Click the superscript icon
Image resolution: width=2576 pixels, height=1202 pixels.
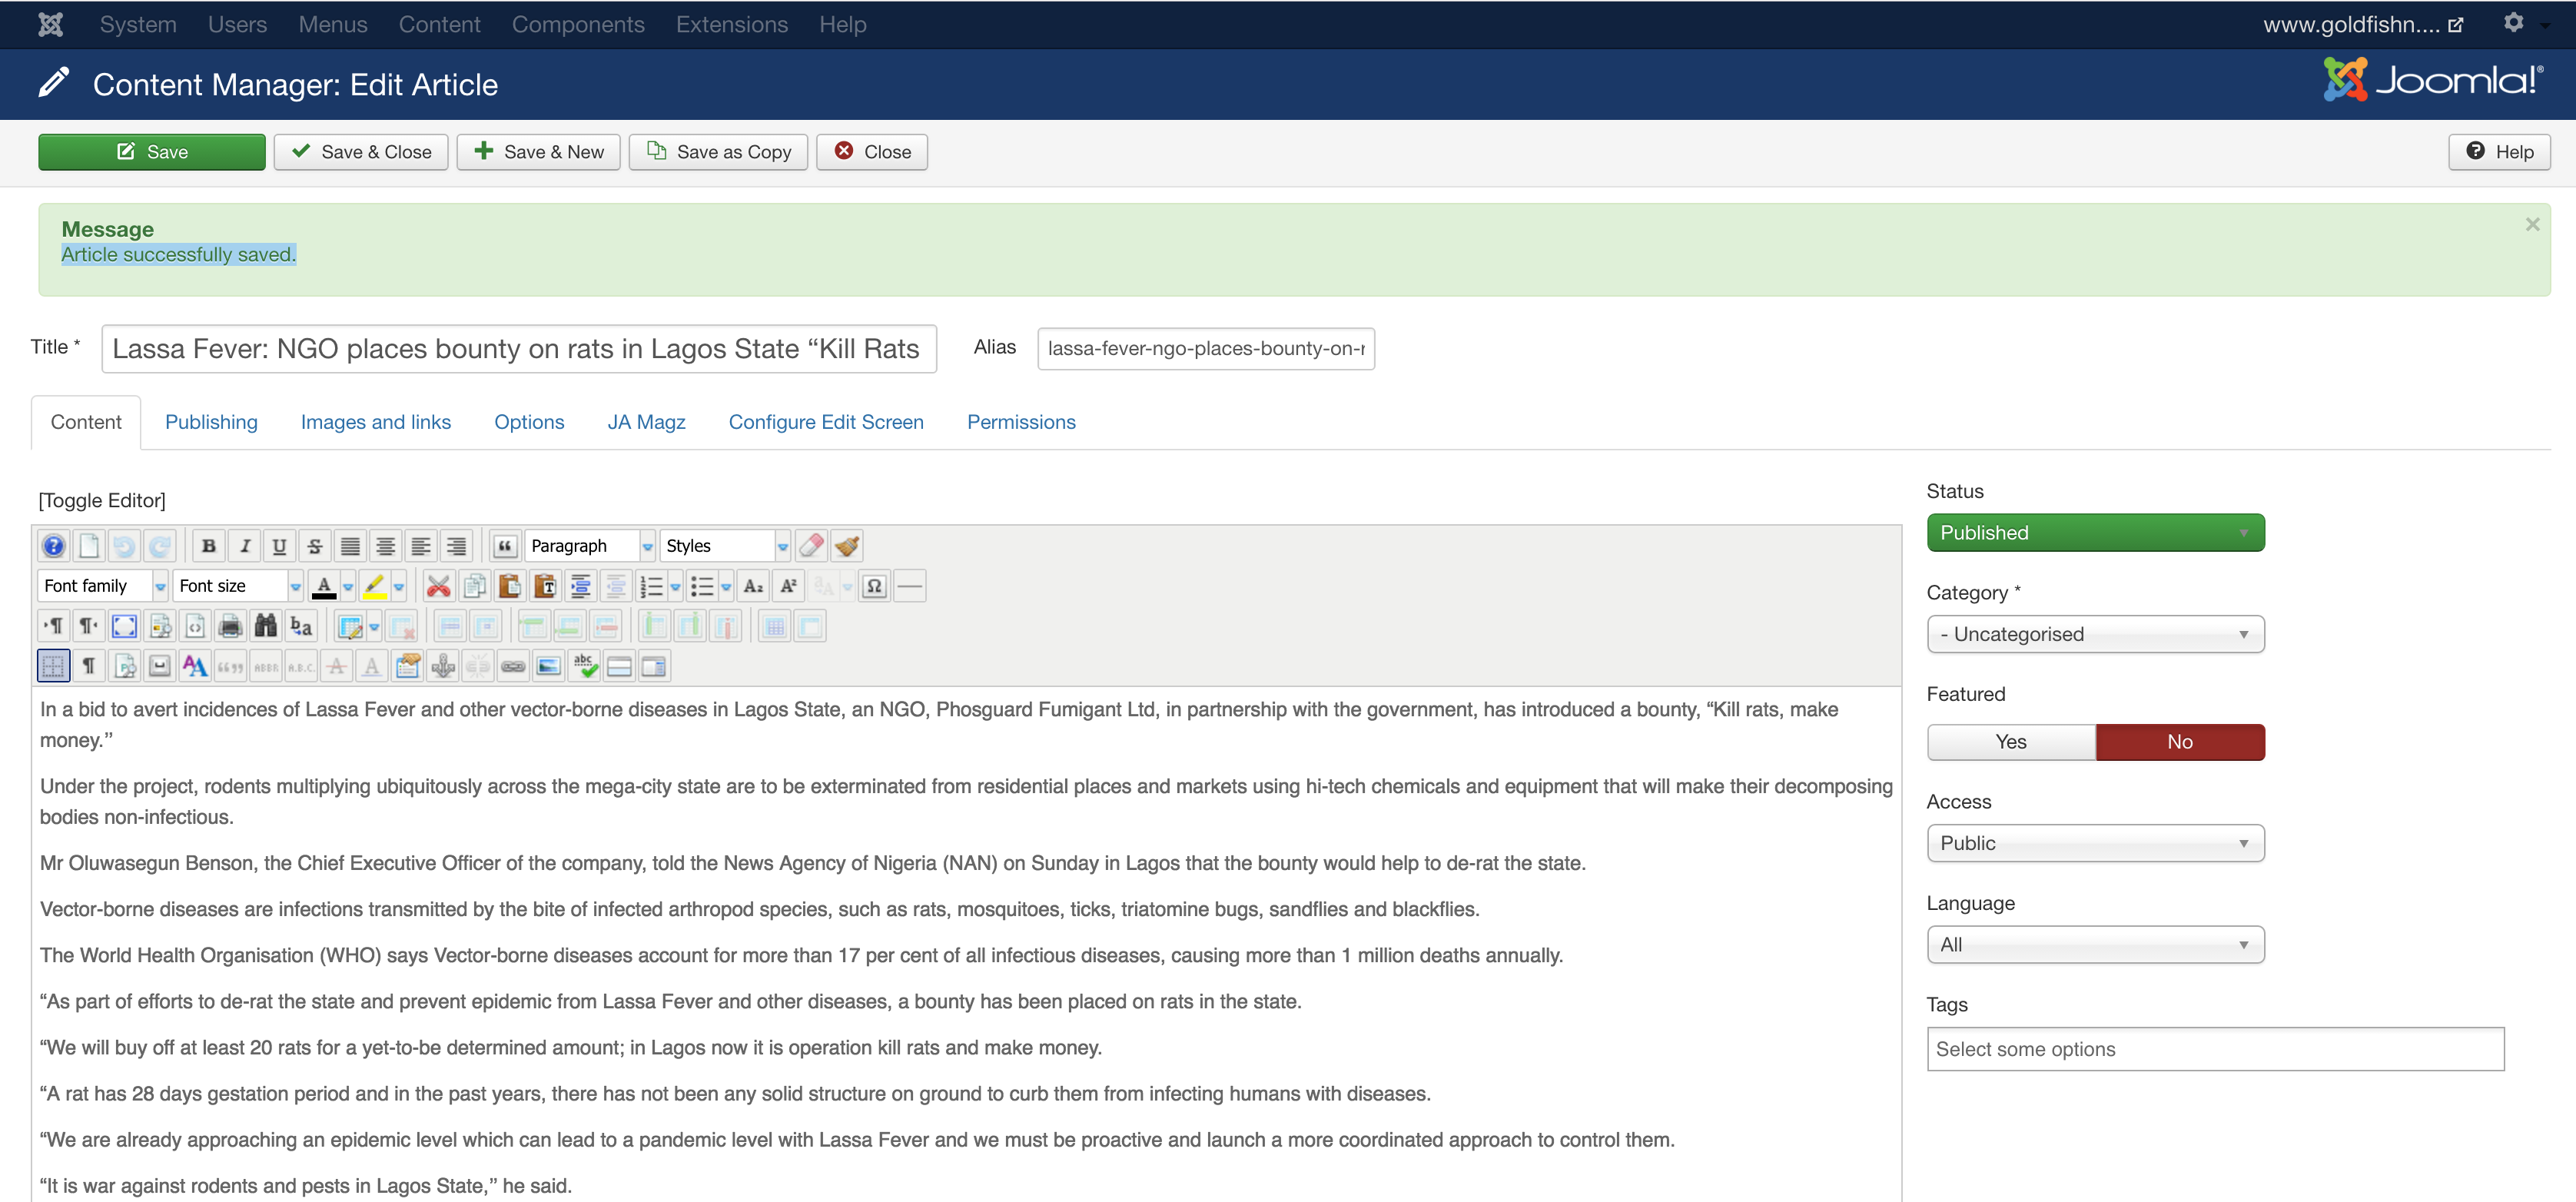pyautogui.click(x=788, y=586)
